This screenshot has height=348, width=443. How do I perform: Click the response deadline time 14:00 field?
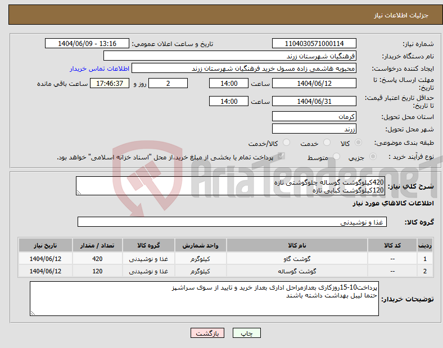click(x=229, y=83)
